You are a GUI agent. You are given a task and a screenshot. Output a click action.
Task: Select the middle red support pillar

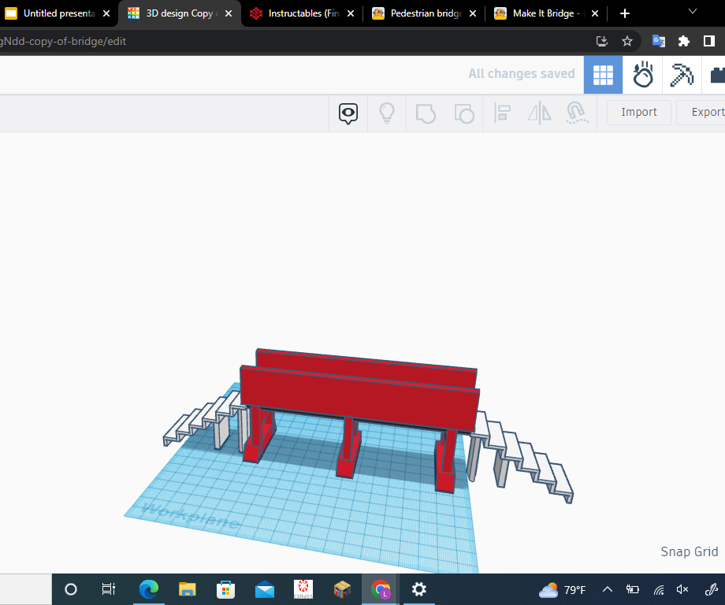coord(348,447)
